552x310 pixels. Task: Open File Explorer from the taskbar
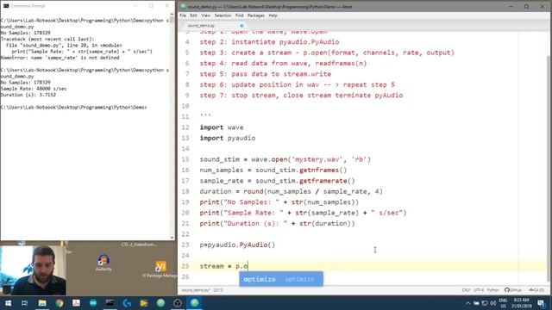42,303
